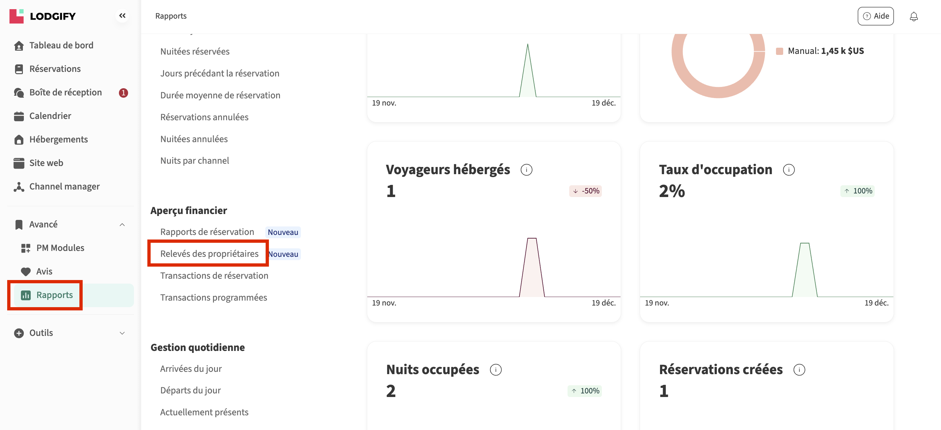Go to Tableau de bord
The image size is (941, 430).
[61, 45]
